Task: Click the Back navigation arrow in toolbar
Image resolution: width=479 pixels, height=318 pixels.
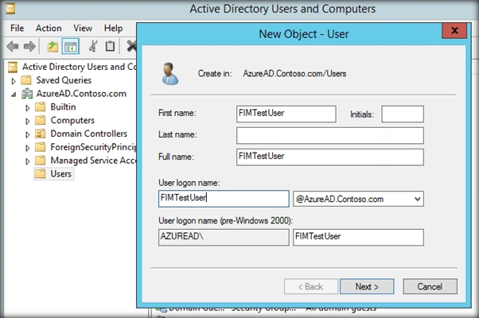Action: coord(13,46)
